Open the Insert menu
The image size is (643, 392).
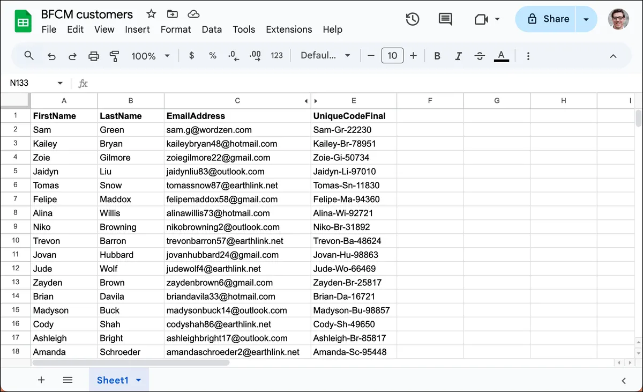pyautogui.click(x=137, y=29)
